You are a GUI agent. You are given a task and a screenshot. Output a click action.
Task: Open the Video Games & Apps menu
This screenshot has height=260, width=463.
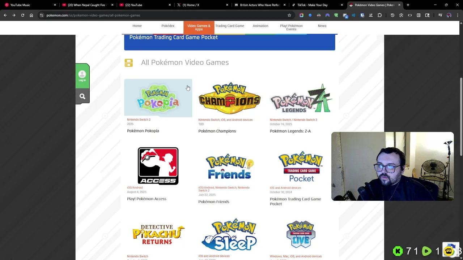tap(199, 27)
